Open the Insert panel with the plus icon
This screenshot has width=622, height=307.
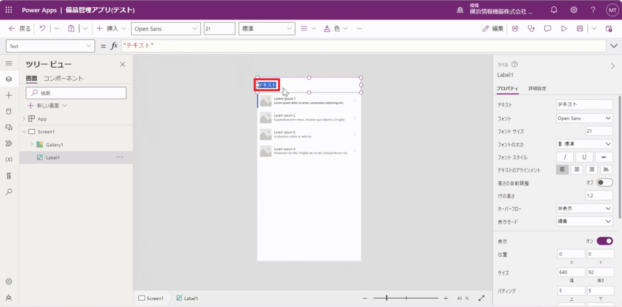click(x=8, y=95)
